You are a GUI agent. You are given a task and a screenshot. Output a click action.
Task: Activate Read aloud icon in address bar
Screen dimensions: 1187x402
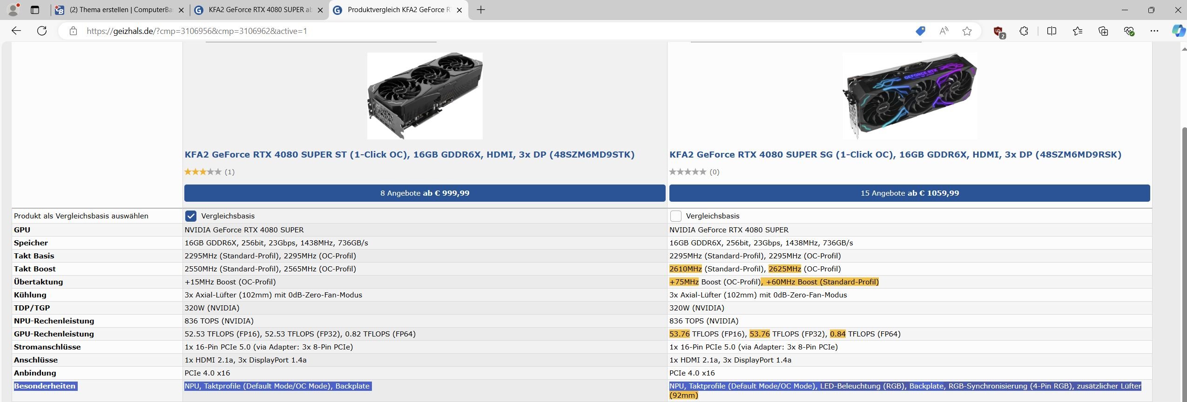[x=944, y=31]
